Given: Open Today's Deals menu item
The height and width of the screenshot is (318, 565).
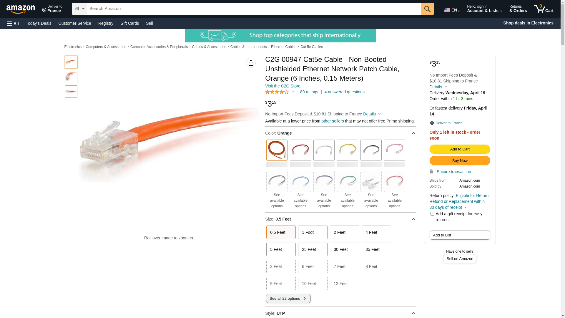Looking at the screenshot, I should pyautogui.click(x=39, y=23).
